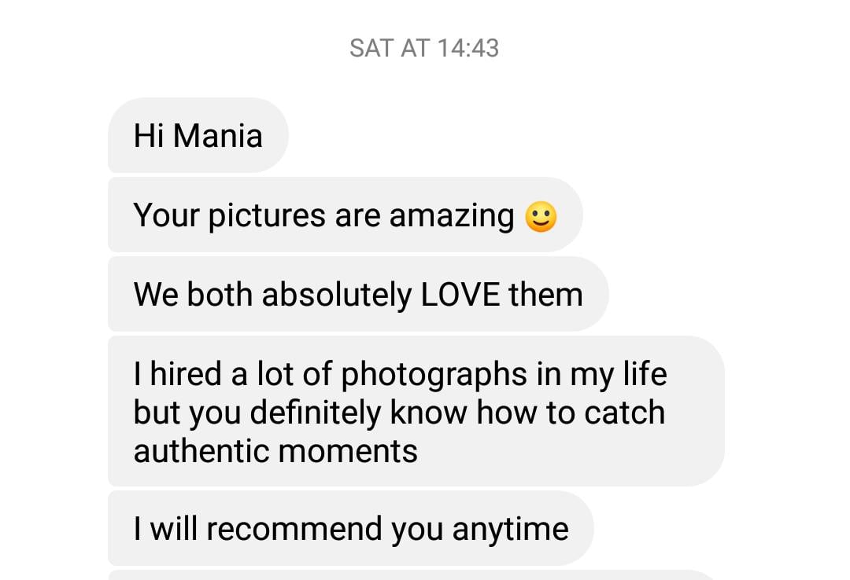Click the word "amazing" before the emoji

(452, 215)
